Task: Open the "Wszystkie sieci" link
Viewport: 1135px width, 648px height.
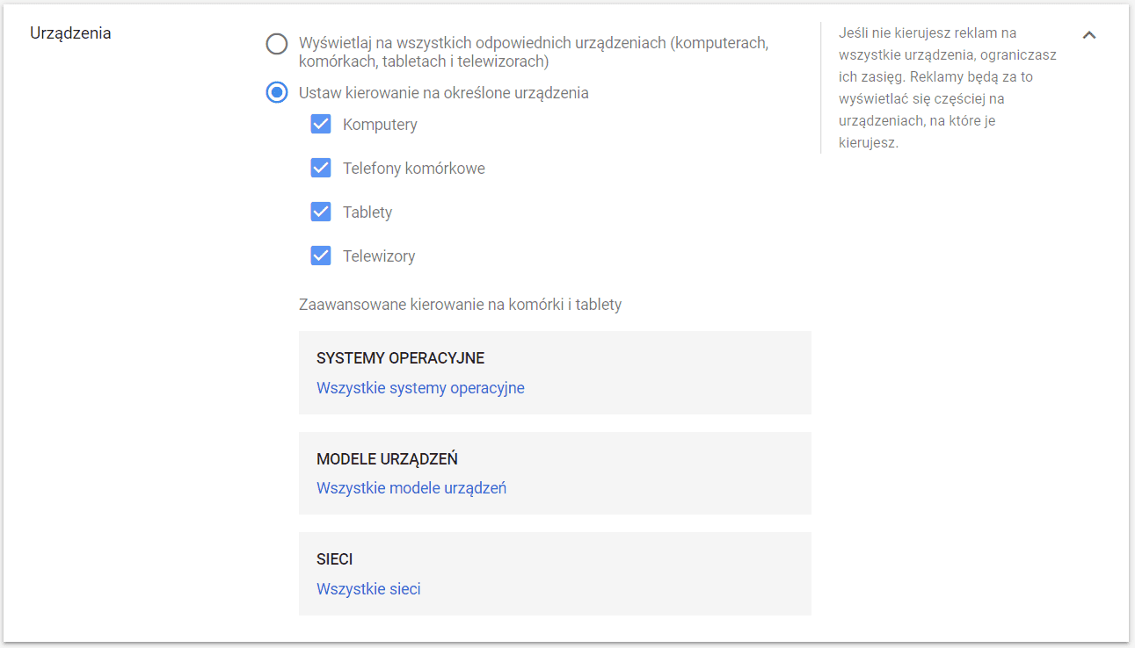Action: (368, 588)
